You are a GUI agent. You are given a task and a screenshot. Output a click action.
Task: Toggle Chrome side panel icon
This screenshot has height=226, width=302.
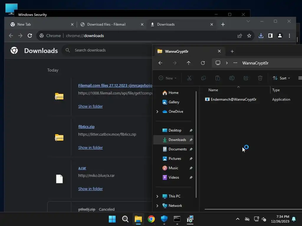270,36
